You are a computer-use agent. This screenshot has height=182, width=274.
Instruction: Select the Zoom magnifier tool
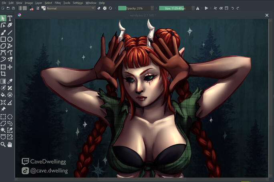pyautogui.click(x=3, y=145)
